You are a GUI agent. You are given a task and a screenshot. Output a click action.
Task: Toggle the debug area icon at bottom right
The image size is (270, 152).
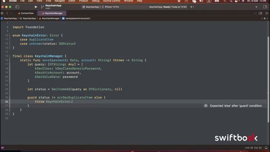click(x=266, y=148)
